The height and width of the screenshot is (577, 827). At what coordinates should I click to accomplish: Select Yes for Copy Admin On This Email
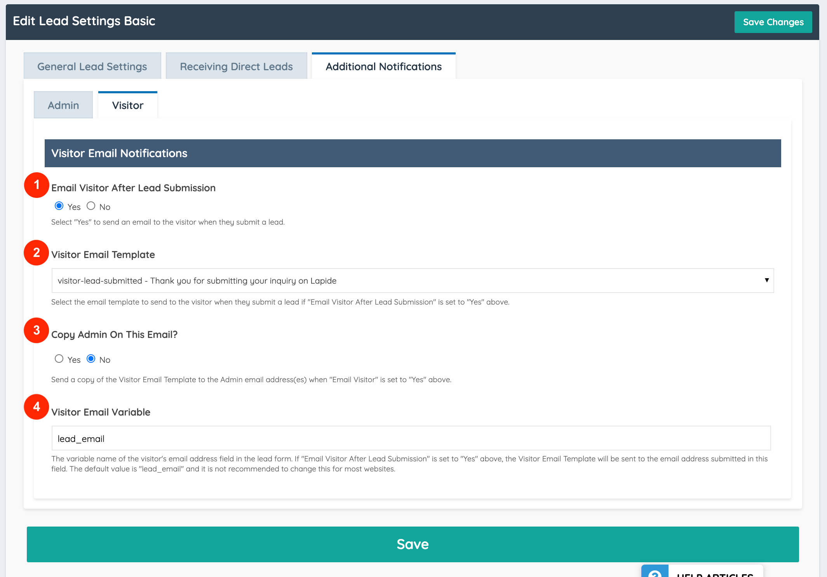coord(59,359)
